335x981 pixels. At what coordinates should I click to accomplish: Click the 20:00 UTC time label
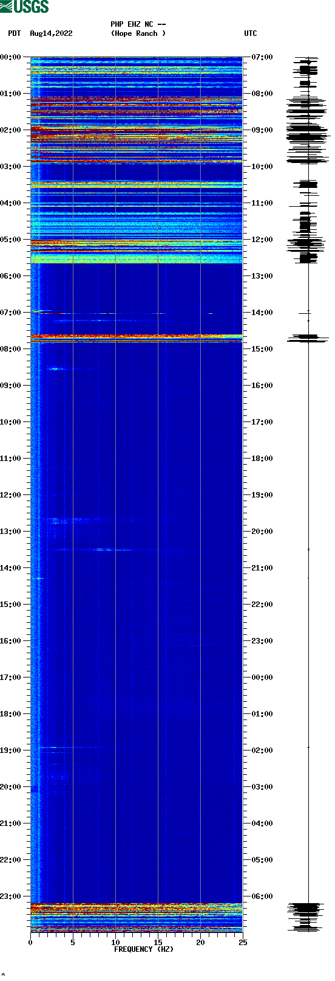click(x=262, y=532)
